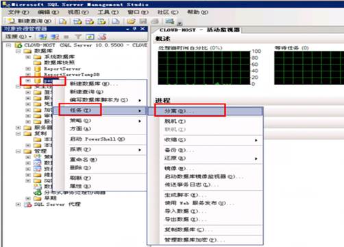Expand the 系统数据库 folder

pyautogui.click(x=28, y=57)
